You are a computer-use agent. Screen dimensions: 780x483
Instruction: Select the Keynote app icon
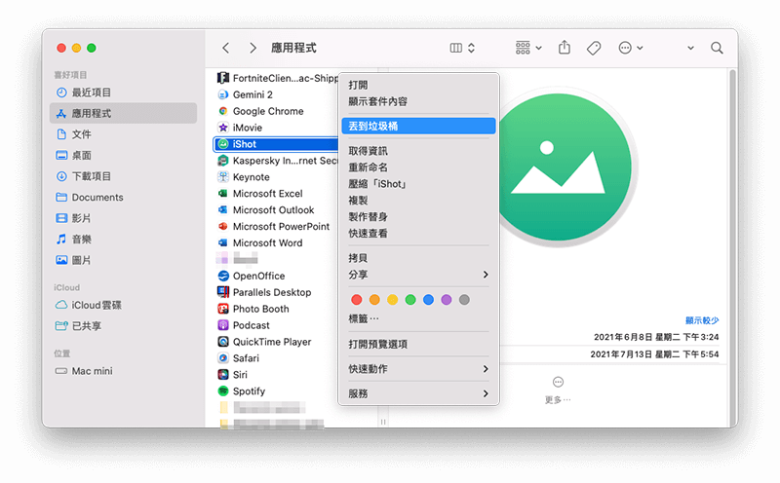coord(223,177)
